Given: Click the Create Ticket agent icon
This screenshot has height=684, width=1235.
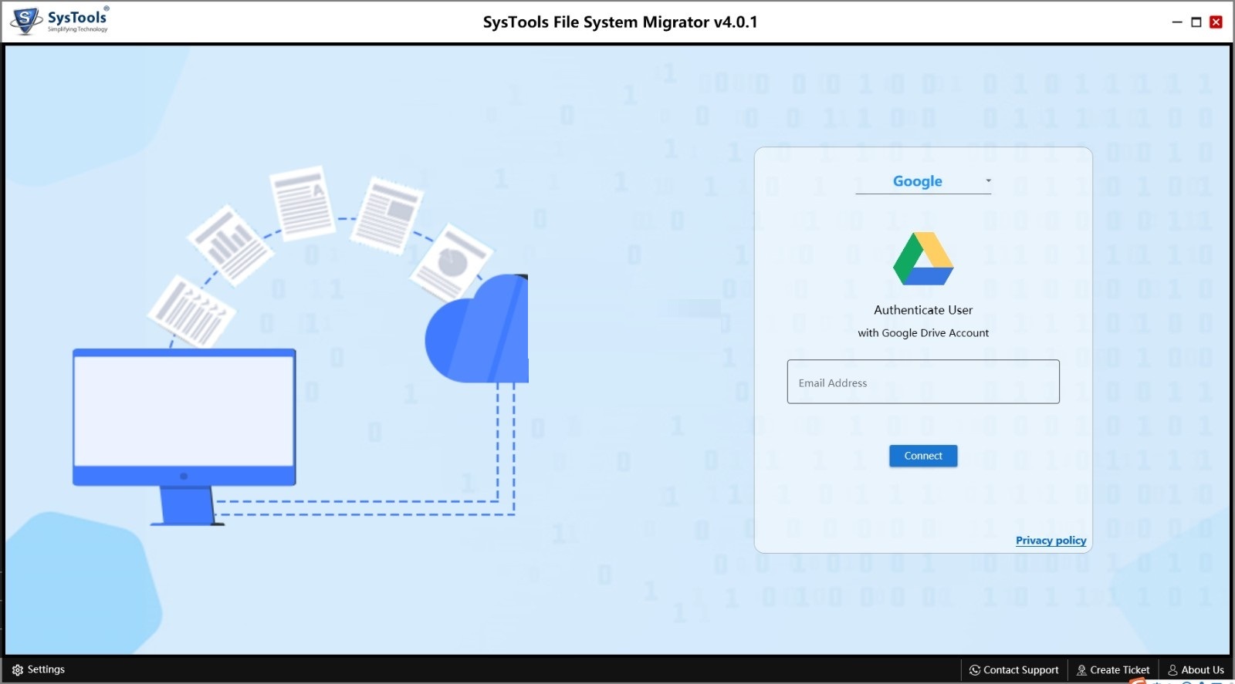Looking at the screenshot, I should click(1081, 670).
